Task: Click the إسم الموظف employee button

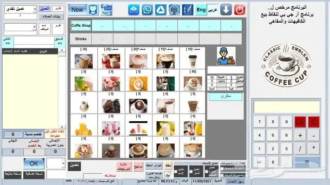Action: coord(44,29)
